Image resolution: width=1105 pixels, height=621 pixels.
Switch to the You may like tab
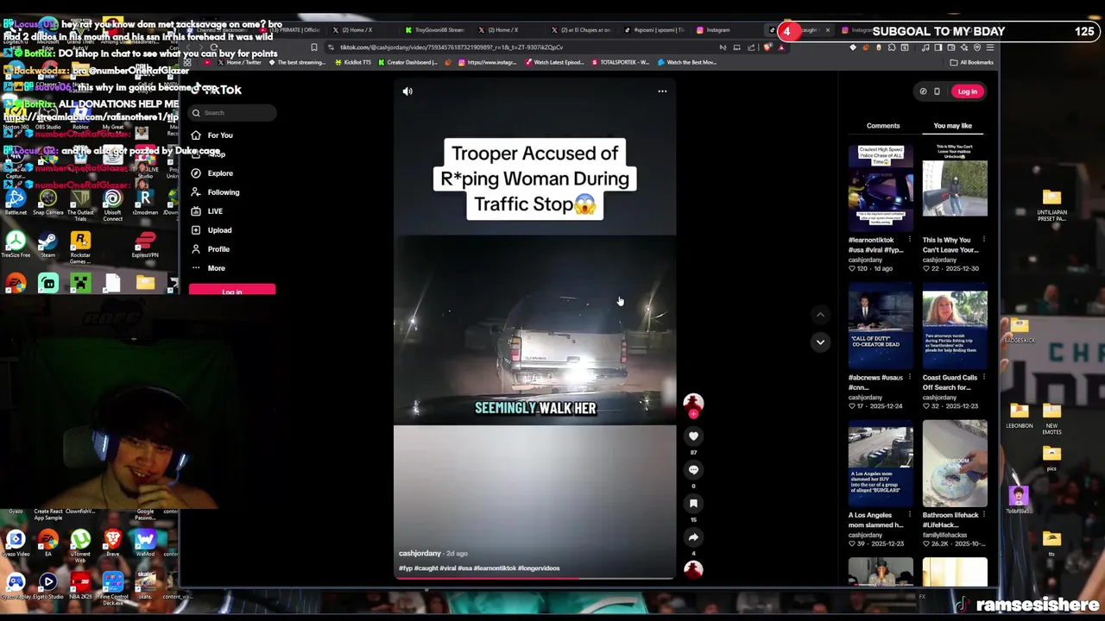point(952,126)
